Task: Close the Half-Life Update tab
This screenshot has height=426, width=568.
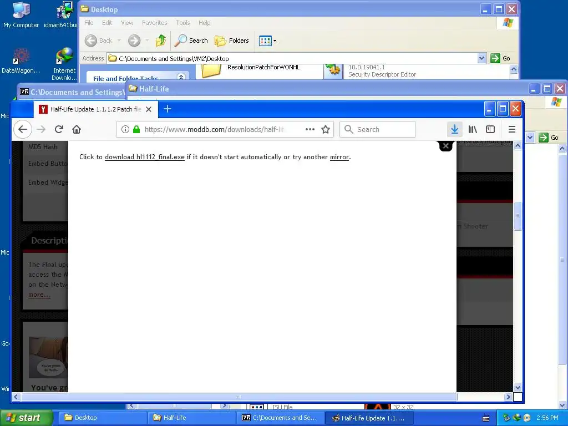Action: click(x=149, y=109)
